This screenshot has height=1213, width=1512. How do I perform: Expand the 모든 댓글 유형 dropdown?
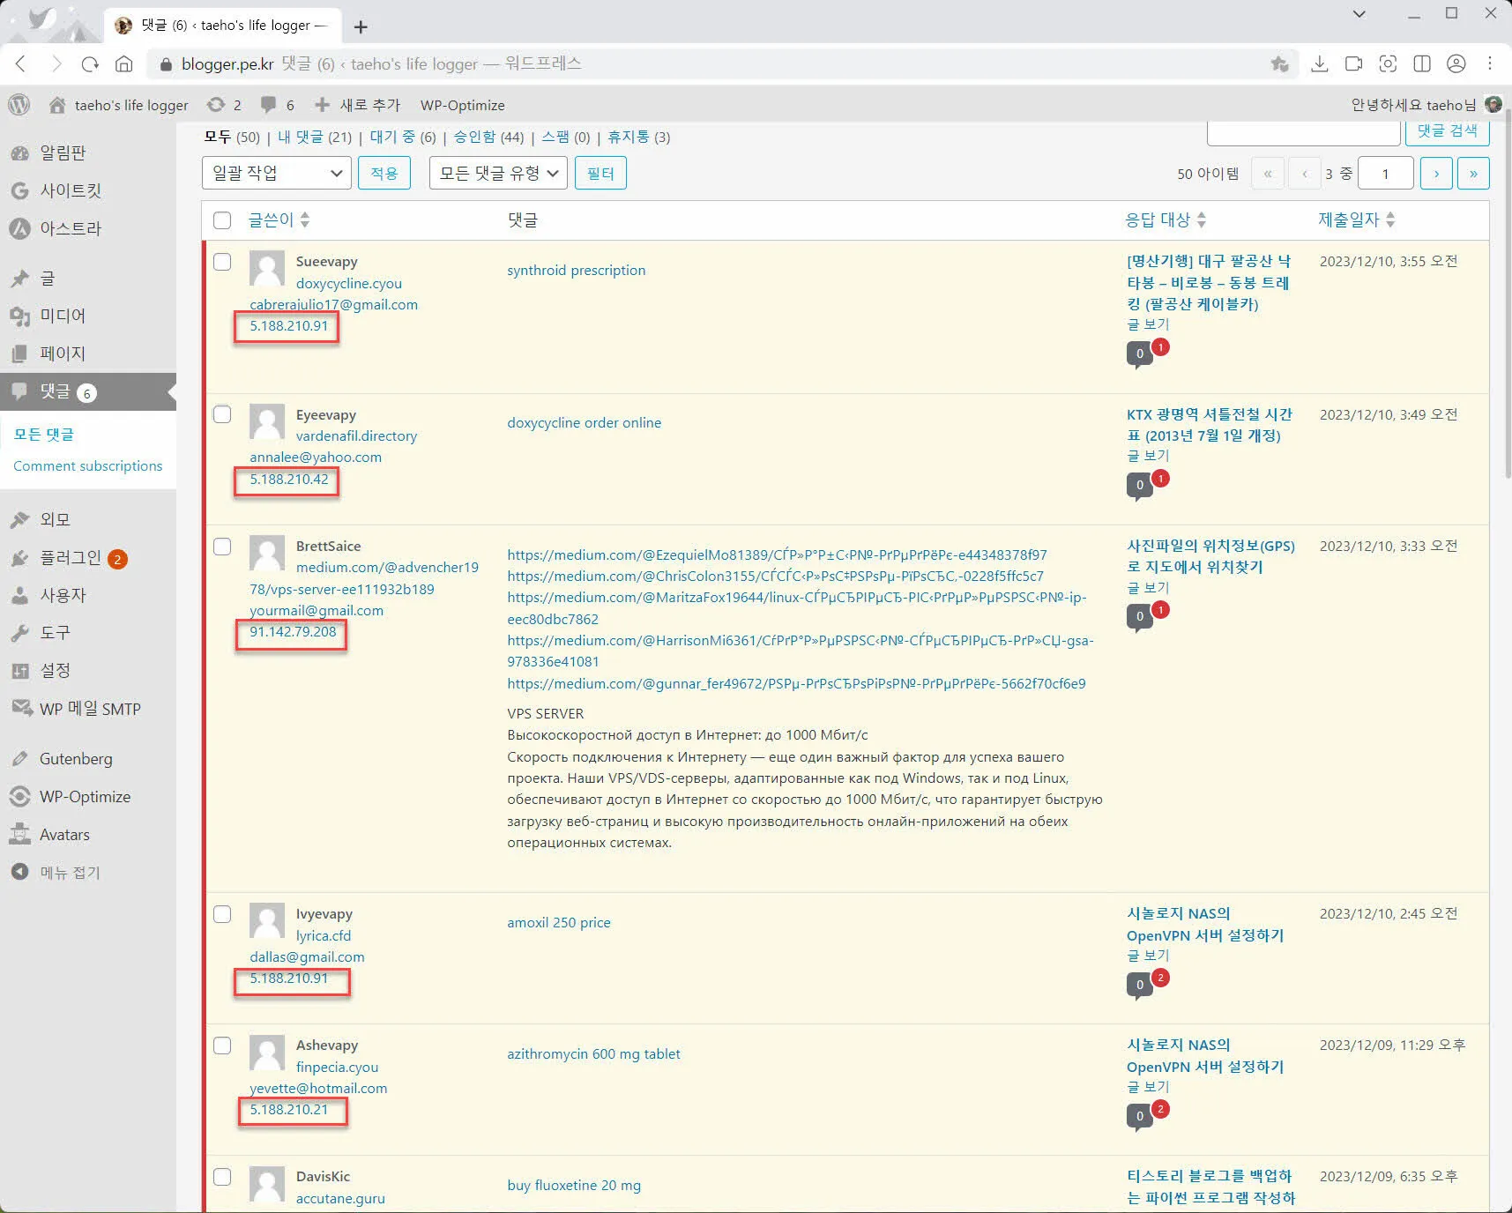(x=498, y=173)
